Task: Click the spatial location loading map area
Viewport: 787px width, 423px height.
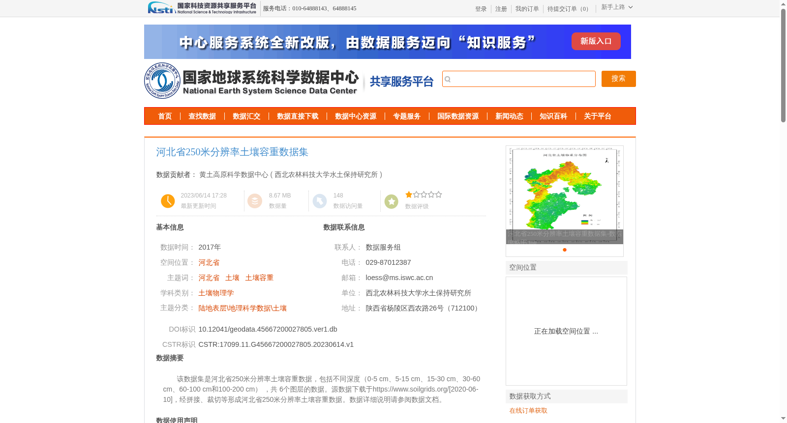Action: 566,331
